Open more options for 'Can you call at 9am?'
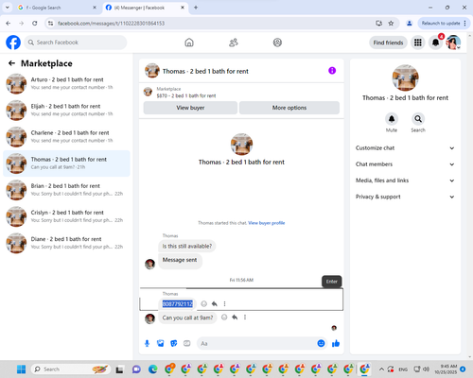473x378 pixels. (x=245, y=318)
